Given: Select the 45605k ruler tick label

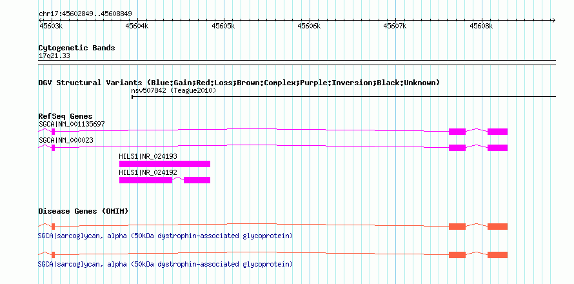Looking at the screenshot, I should (223, 26).
